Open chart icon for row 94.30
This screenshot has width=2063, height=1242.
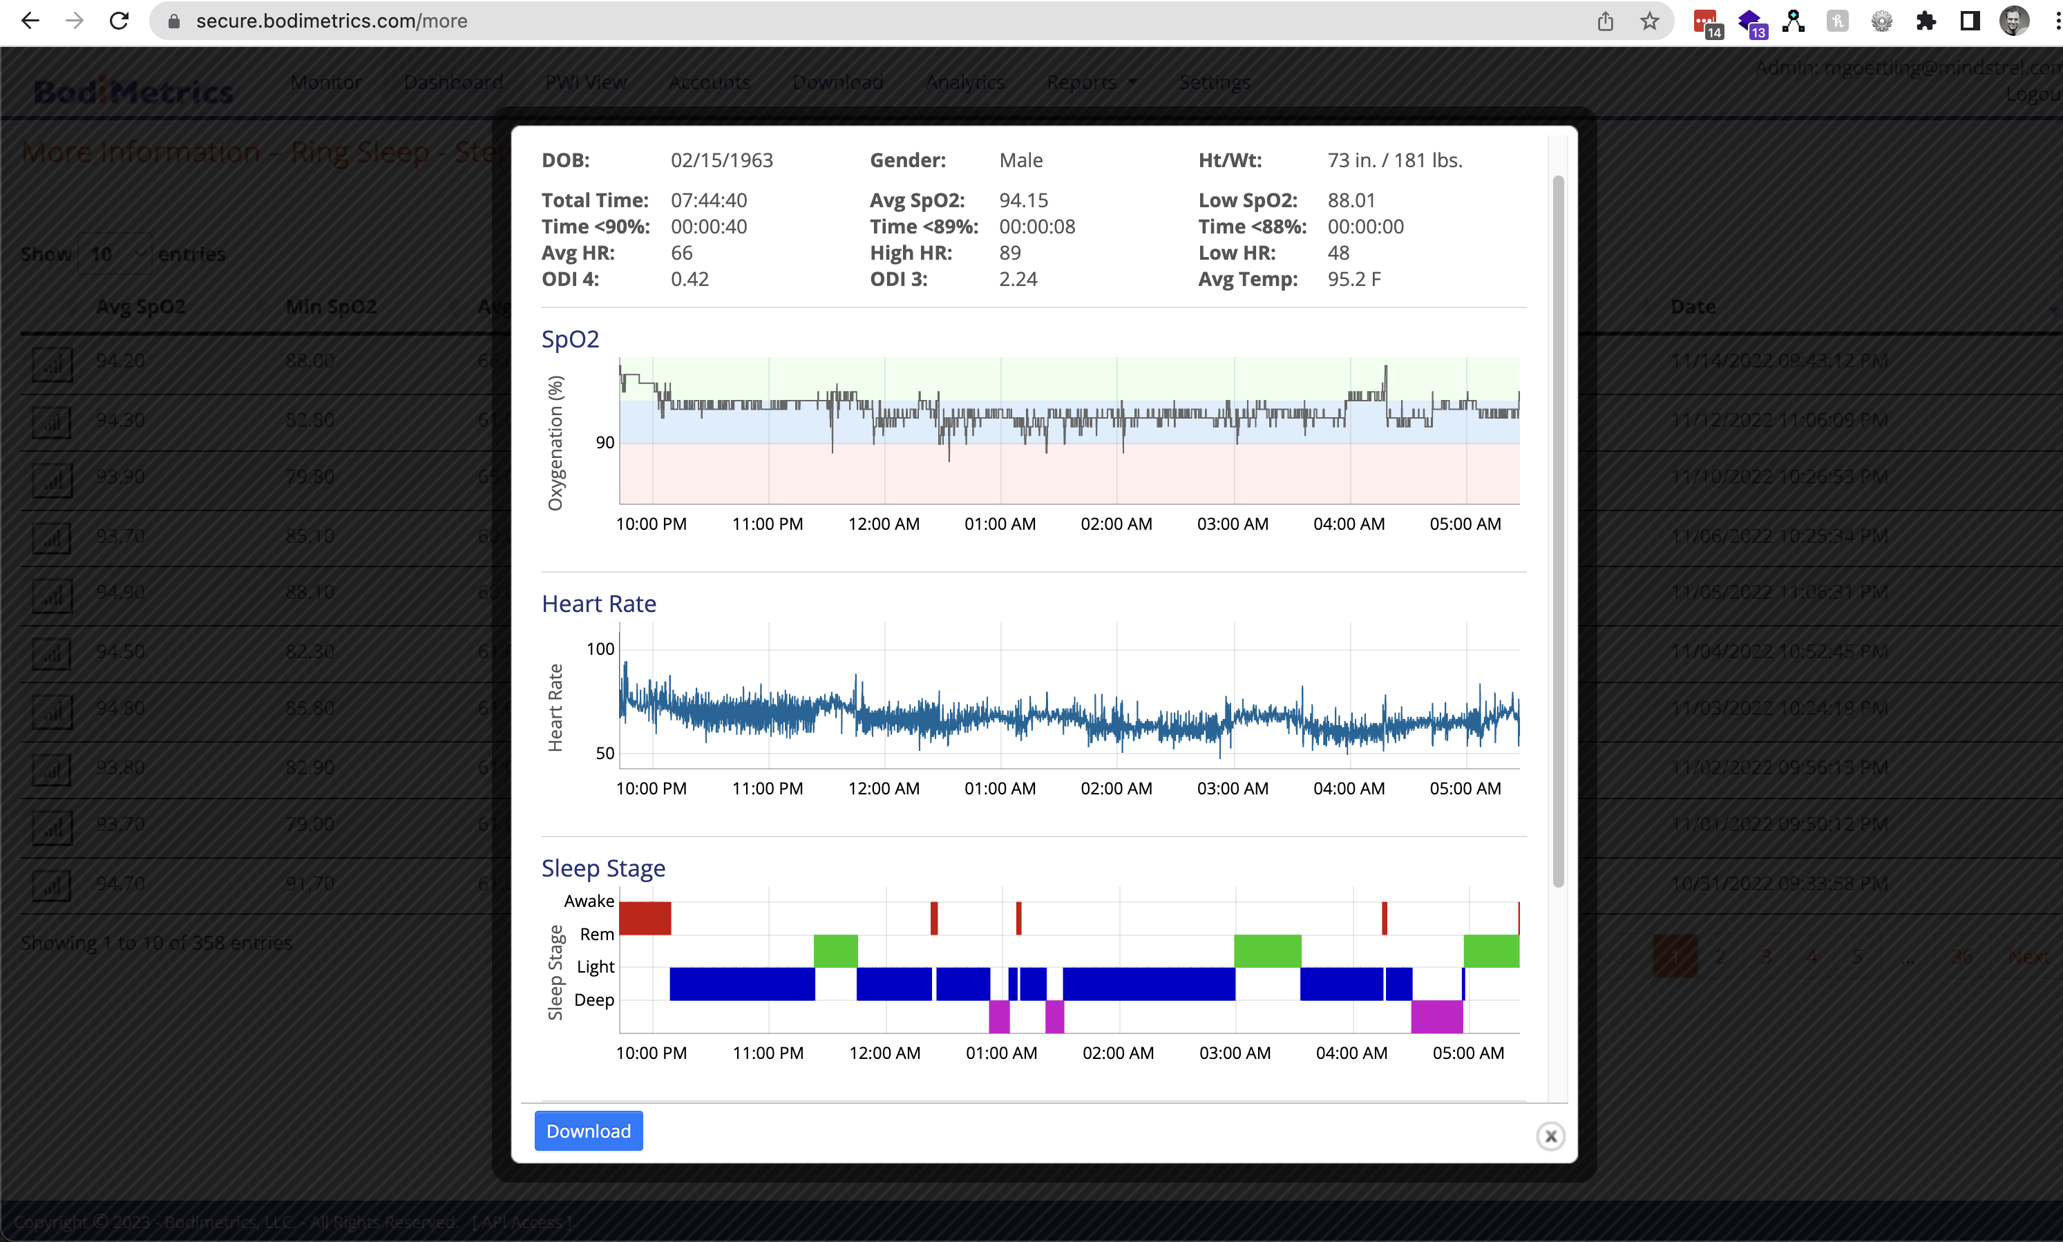click(x=52, y=422)
